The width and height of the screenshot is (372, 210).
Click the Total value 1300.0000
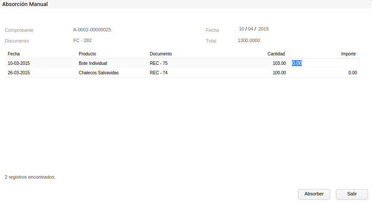click(x=249, y=40)
